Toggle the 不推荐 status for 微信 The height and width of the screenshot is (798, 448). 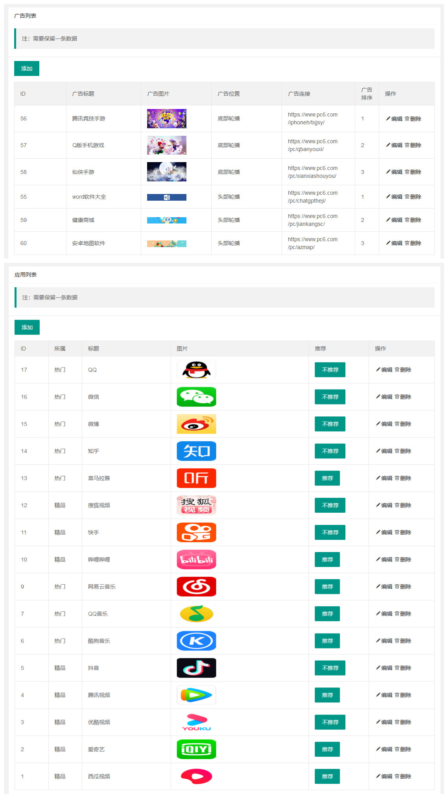330,397
